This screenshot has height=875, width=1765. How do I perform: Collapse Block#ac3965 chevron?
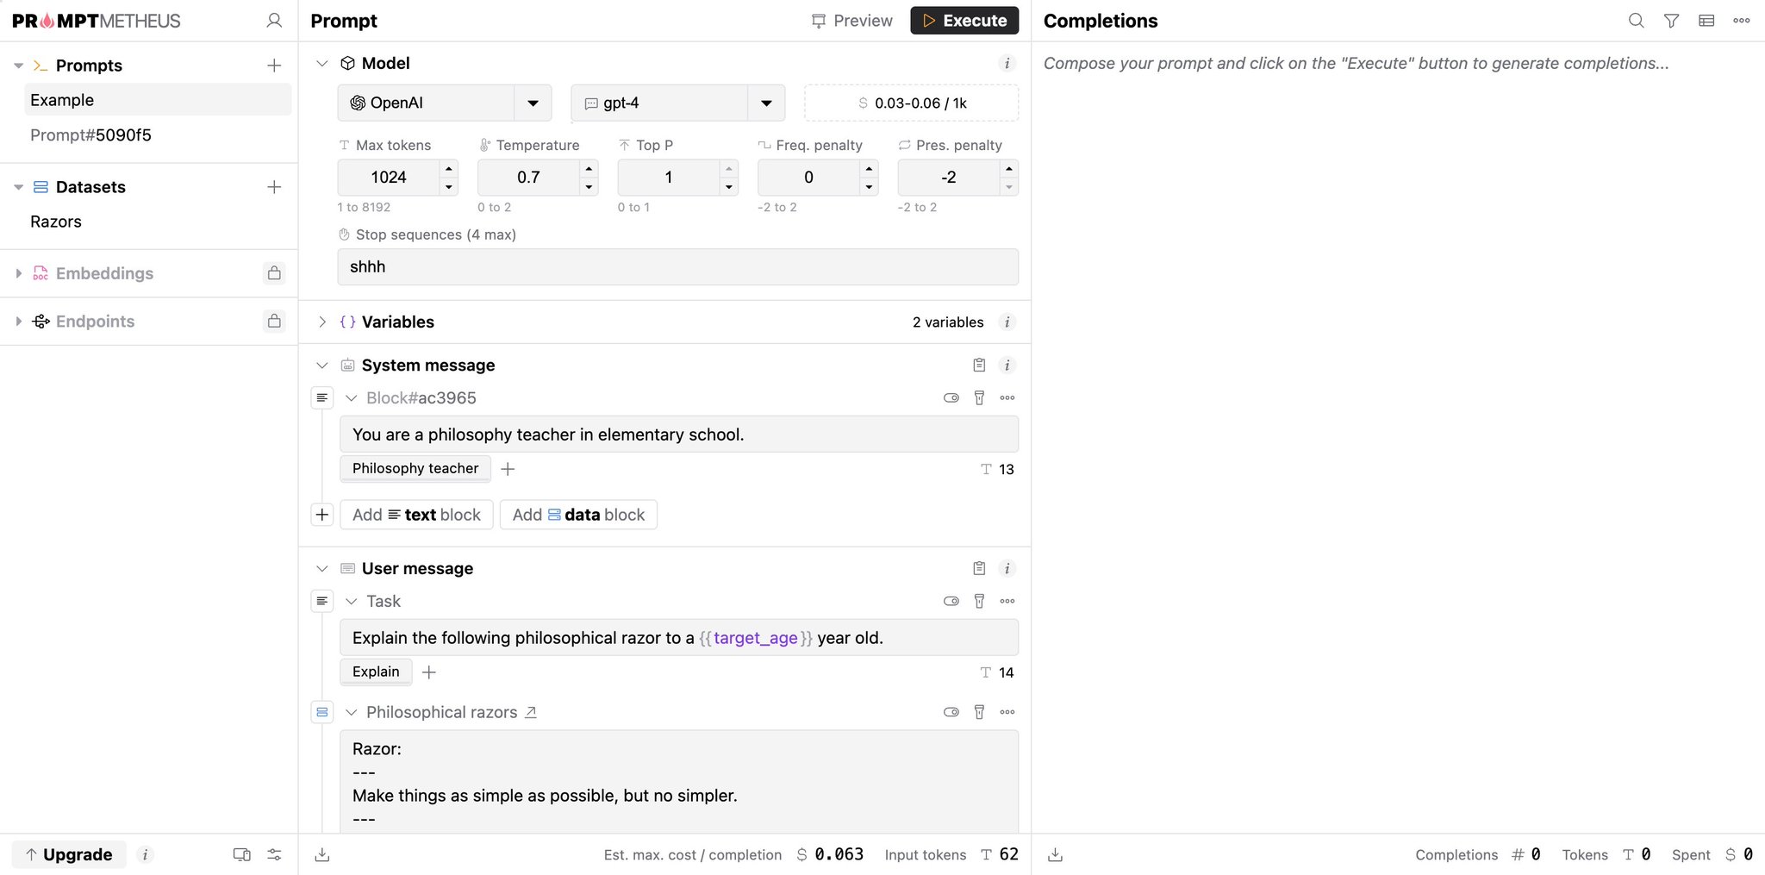point(352,397)
